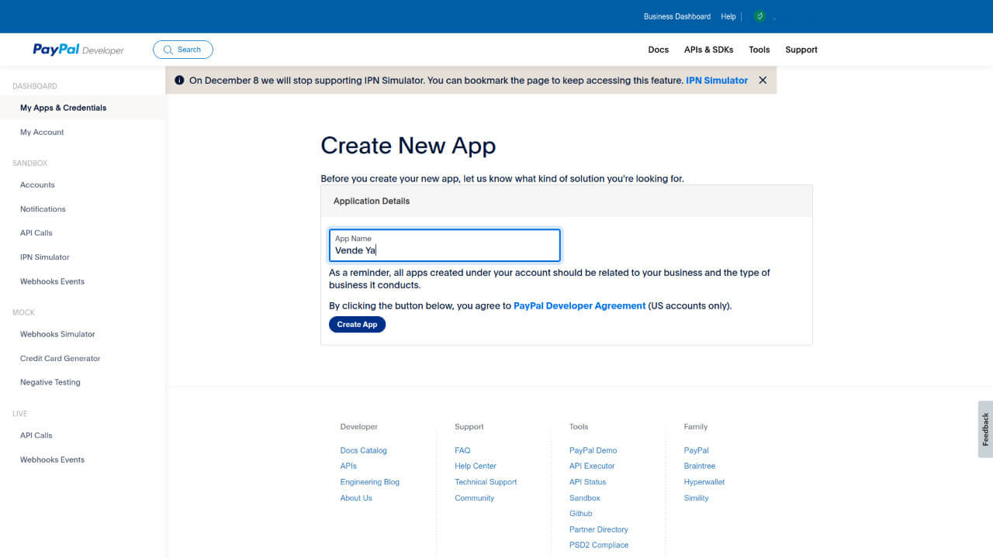This screenshot has height=558, width=993.
Task: Open the Search box
Action: (183, 50)
